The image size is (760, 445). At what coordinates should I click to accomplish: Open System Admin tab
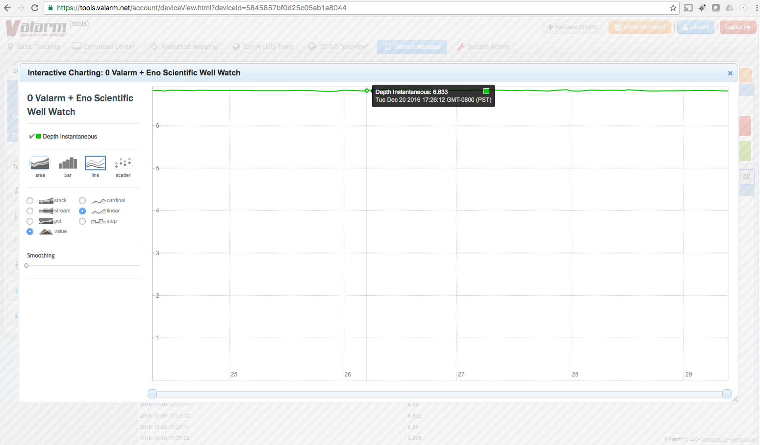483,47
